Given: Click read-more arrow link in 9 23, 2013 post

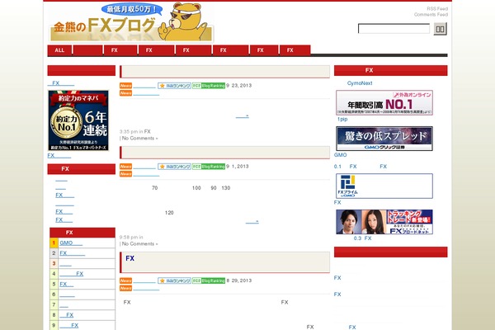Looking at the screenshot, I should 242,115.
